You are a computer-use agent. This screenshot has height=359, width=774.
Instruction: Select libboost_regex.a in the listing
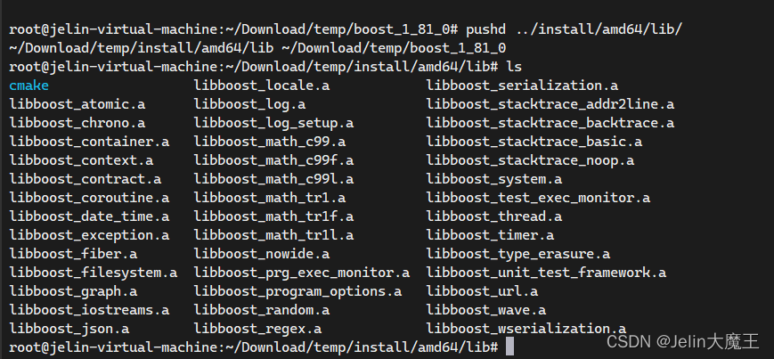(x=257, y=329)
